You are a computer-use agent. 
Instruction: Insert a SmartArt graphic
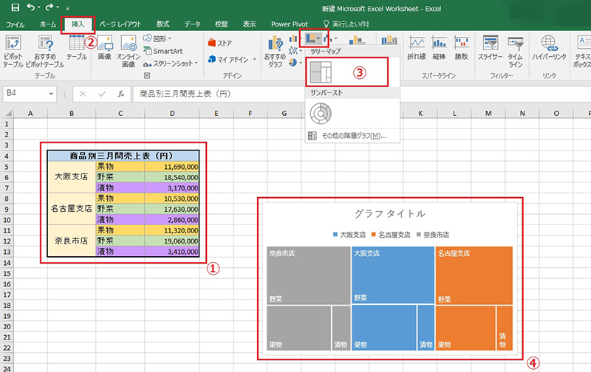(163, 51)
